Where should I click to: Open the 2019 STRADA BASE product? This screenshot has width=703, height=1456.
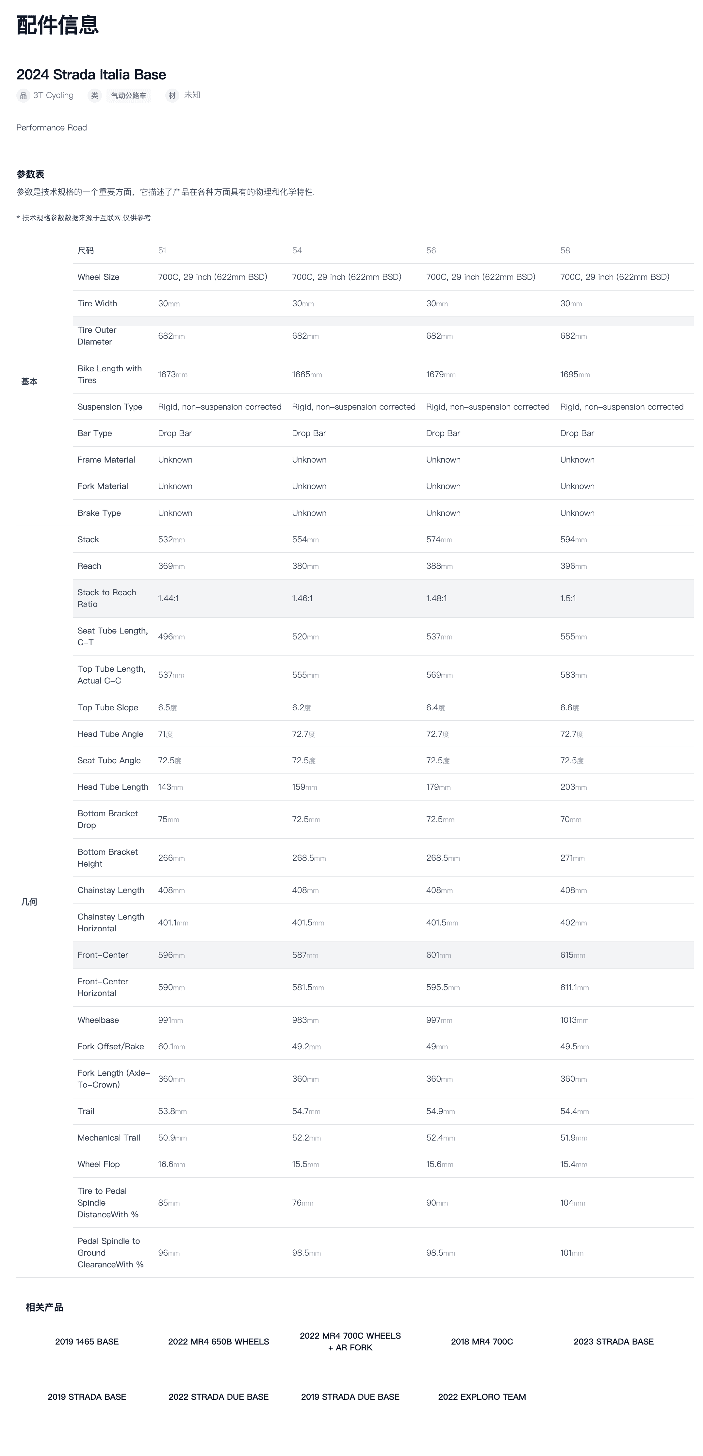87,1396
